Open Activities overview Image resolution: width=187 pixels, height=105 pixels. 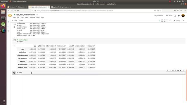point(4,1)
